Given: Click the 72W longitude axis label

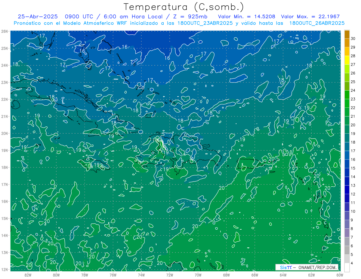Looking at the screenshot, I should click(170, 275).
